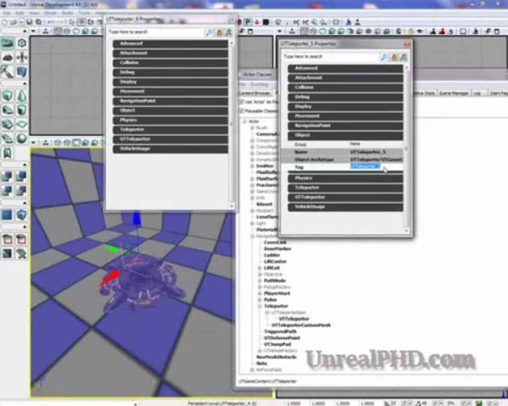Select the Mesh paint mode tool
The width and height of the screenshot is (508, 406).
pyautogui.click(x=7, y=72)
